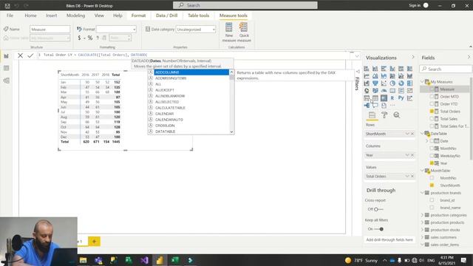Switch to the Modeling ribbon tab
This screenshot has height=266, width=473.
[x=75, y=16]
